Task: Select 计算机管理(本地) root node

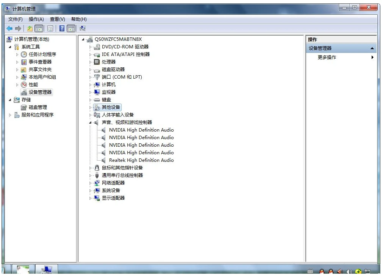Action: pyautogui.click(x=31, y=39)
